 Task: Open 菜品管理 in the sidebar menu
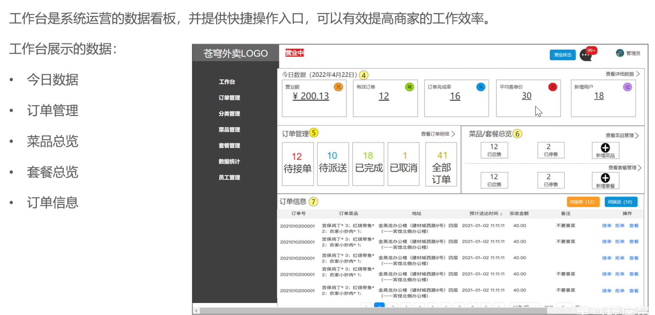[229, 129]
